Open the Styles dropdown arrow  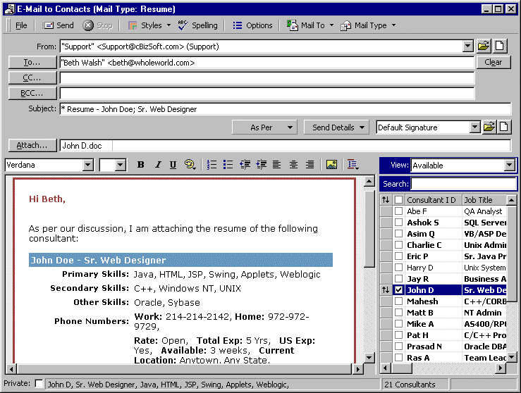tap(168, 25)
